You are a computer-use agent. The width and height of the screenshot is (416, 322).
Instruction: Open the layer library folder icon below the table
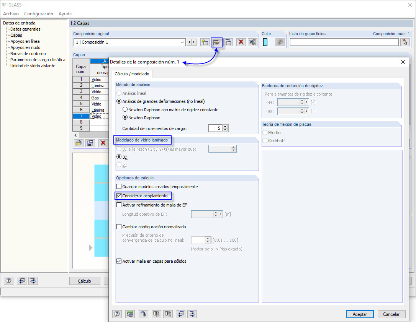coord(78,143)
